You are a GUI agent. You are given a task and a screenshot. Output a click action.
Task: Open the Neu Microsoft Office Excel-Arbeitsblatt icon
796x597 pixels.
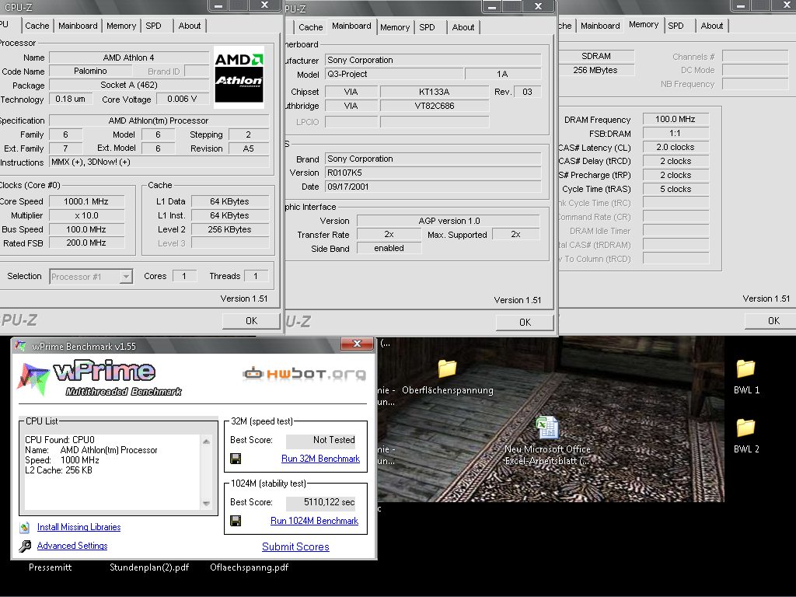547,428
